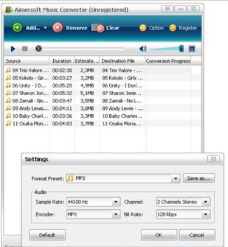Screen dimensions: 228x247
Task: Click the Save as... button
Action: tap(199, 178)
